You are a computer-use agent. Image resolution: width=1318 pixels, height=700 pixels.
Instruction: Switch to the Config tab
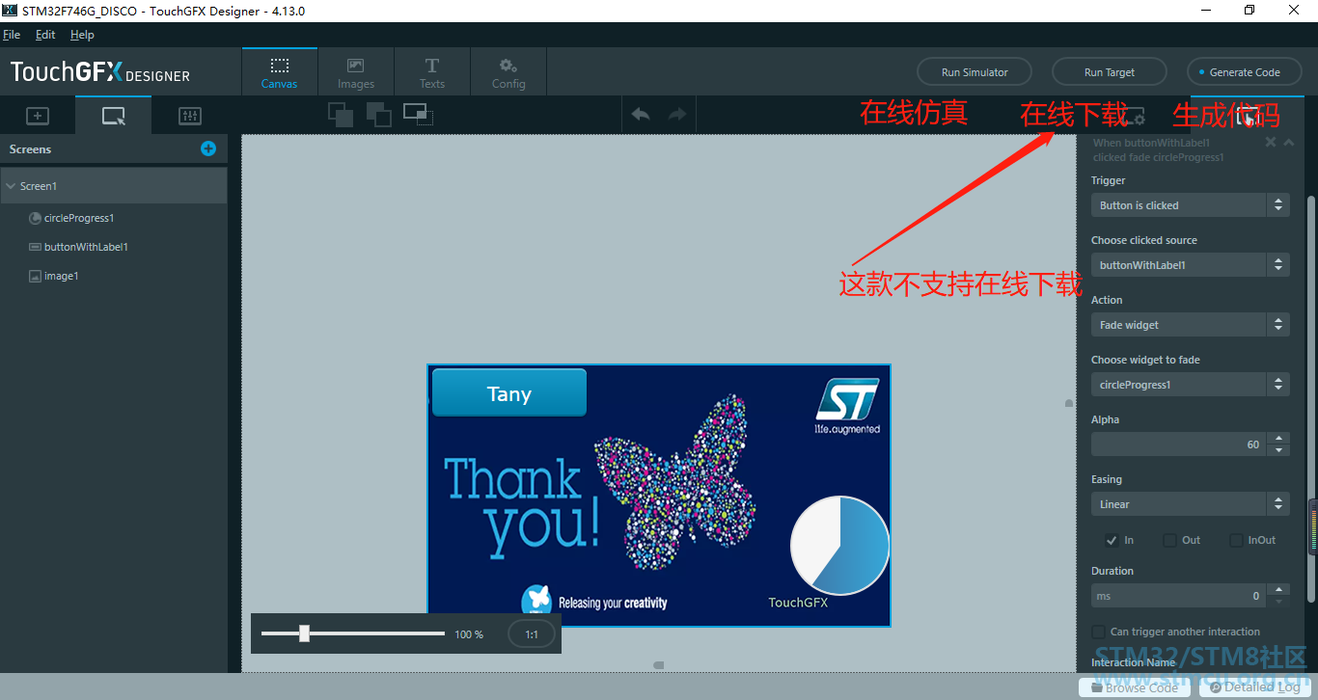click(508, 72)
